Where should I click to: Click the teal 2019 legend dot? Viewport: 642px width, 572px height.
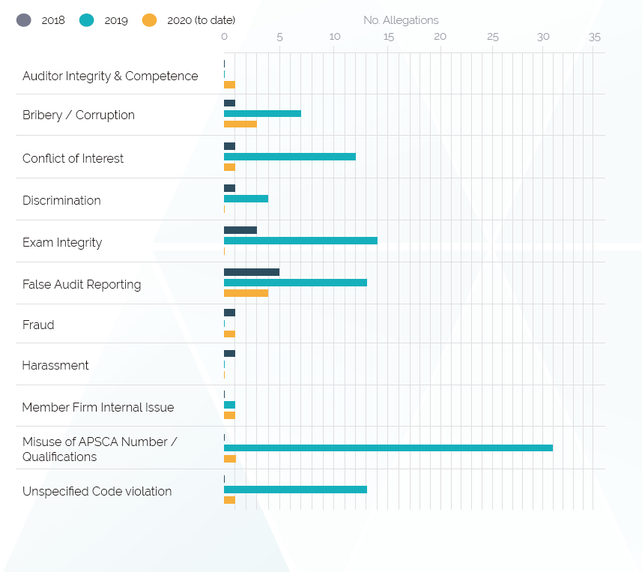(x=86, y=20)
